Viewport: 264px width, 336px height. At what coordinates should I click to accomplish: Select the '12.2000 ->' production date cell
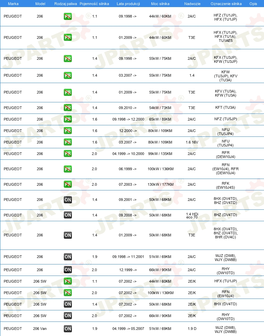point(128,131)
